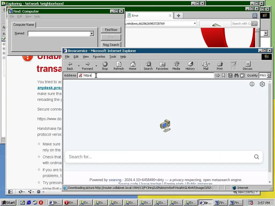Viewport: 275px width, 206px height.
Task: Follow the searxng link in page footer
Action: coord(115,180)
